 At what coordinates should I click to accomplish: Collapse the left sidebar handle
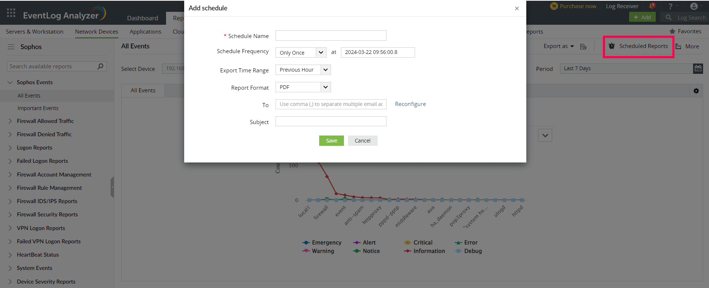tap(112, 187)
